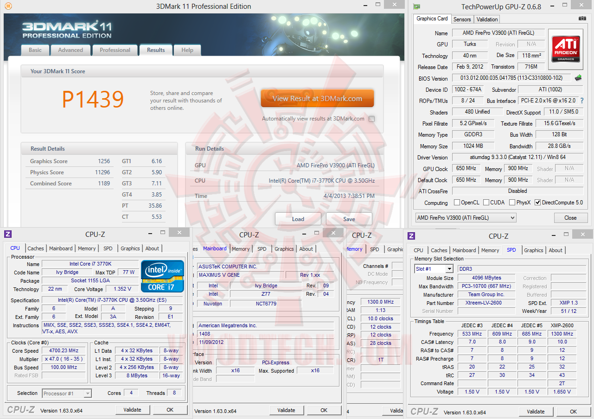Click the BIOS Version field in GPU-Z
The width and height of the screenshot is (594, 419).
click(x=511, y=78)
